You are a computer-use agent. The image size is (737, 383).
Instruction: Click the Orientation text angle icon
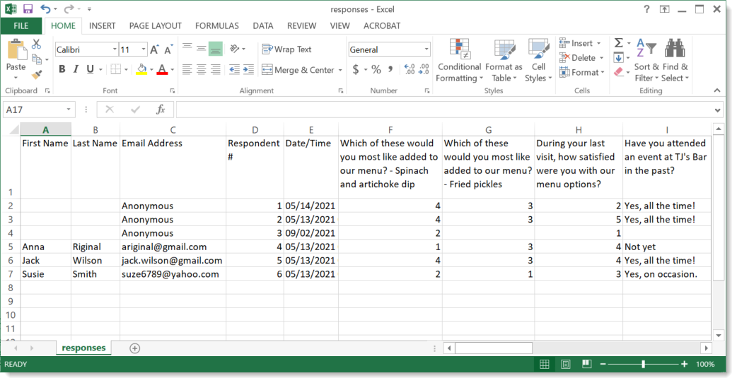click(x=235, y=48)
